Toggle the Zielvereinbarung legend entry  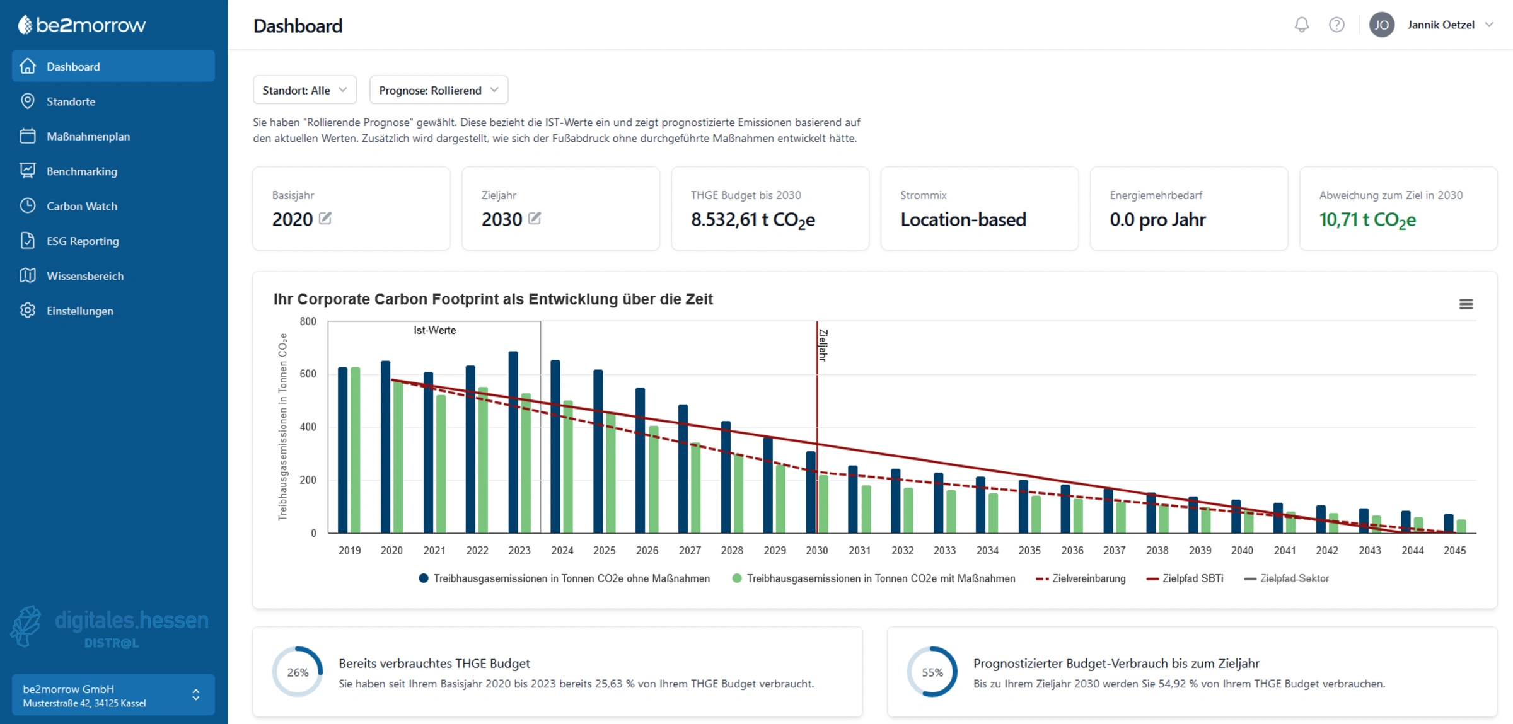click(x=1088, y=578)
